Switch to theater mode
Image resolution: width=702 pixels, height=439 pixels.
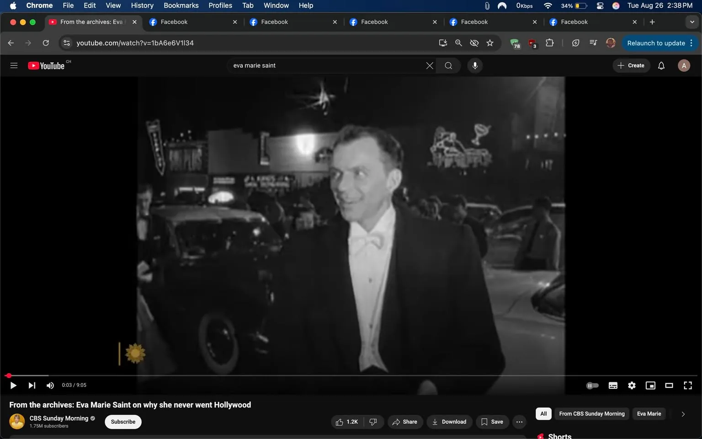pos(669,385)
